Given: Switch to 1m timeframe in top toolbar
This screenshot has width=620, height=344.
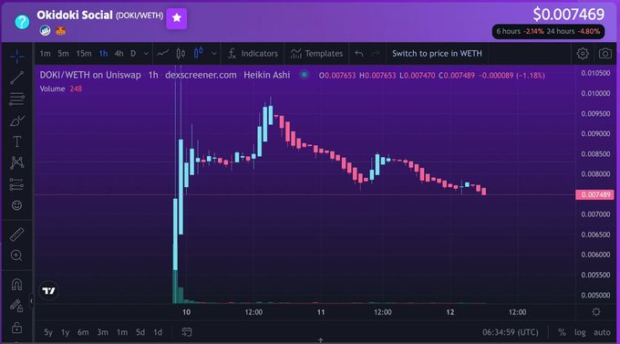Looking at the screenshot, I should [x=45, y=54].
